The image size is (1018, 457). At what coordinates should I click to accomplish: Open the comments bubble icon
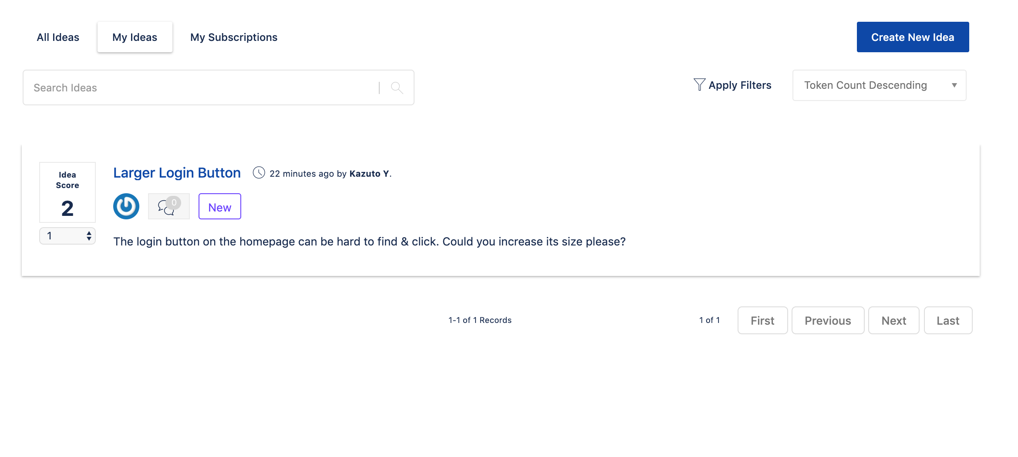[x=166, y=208]
